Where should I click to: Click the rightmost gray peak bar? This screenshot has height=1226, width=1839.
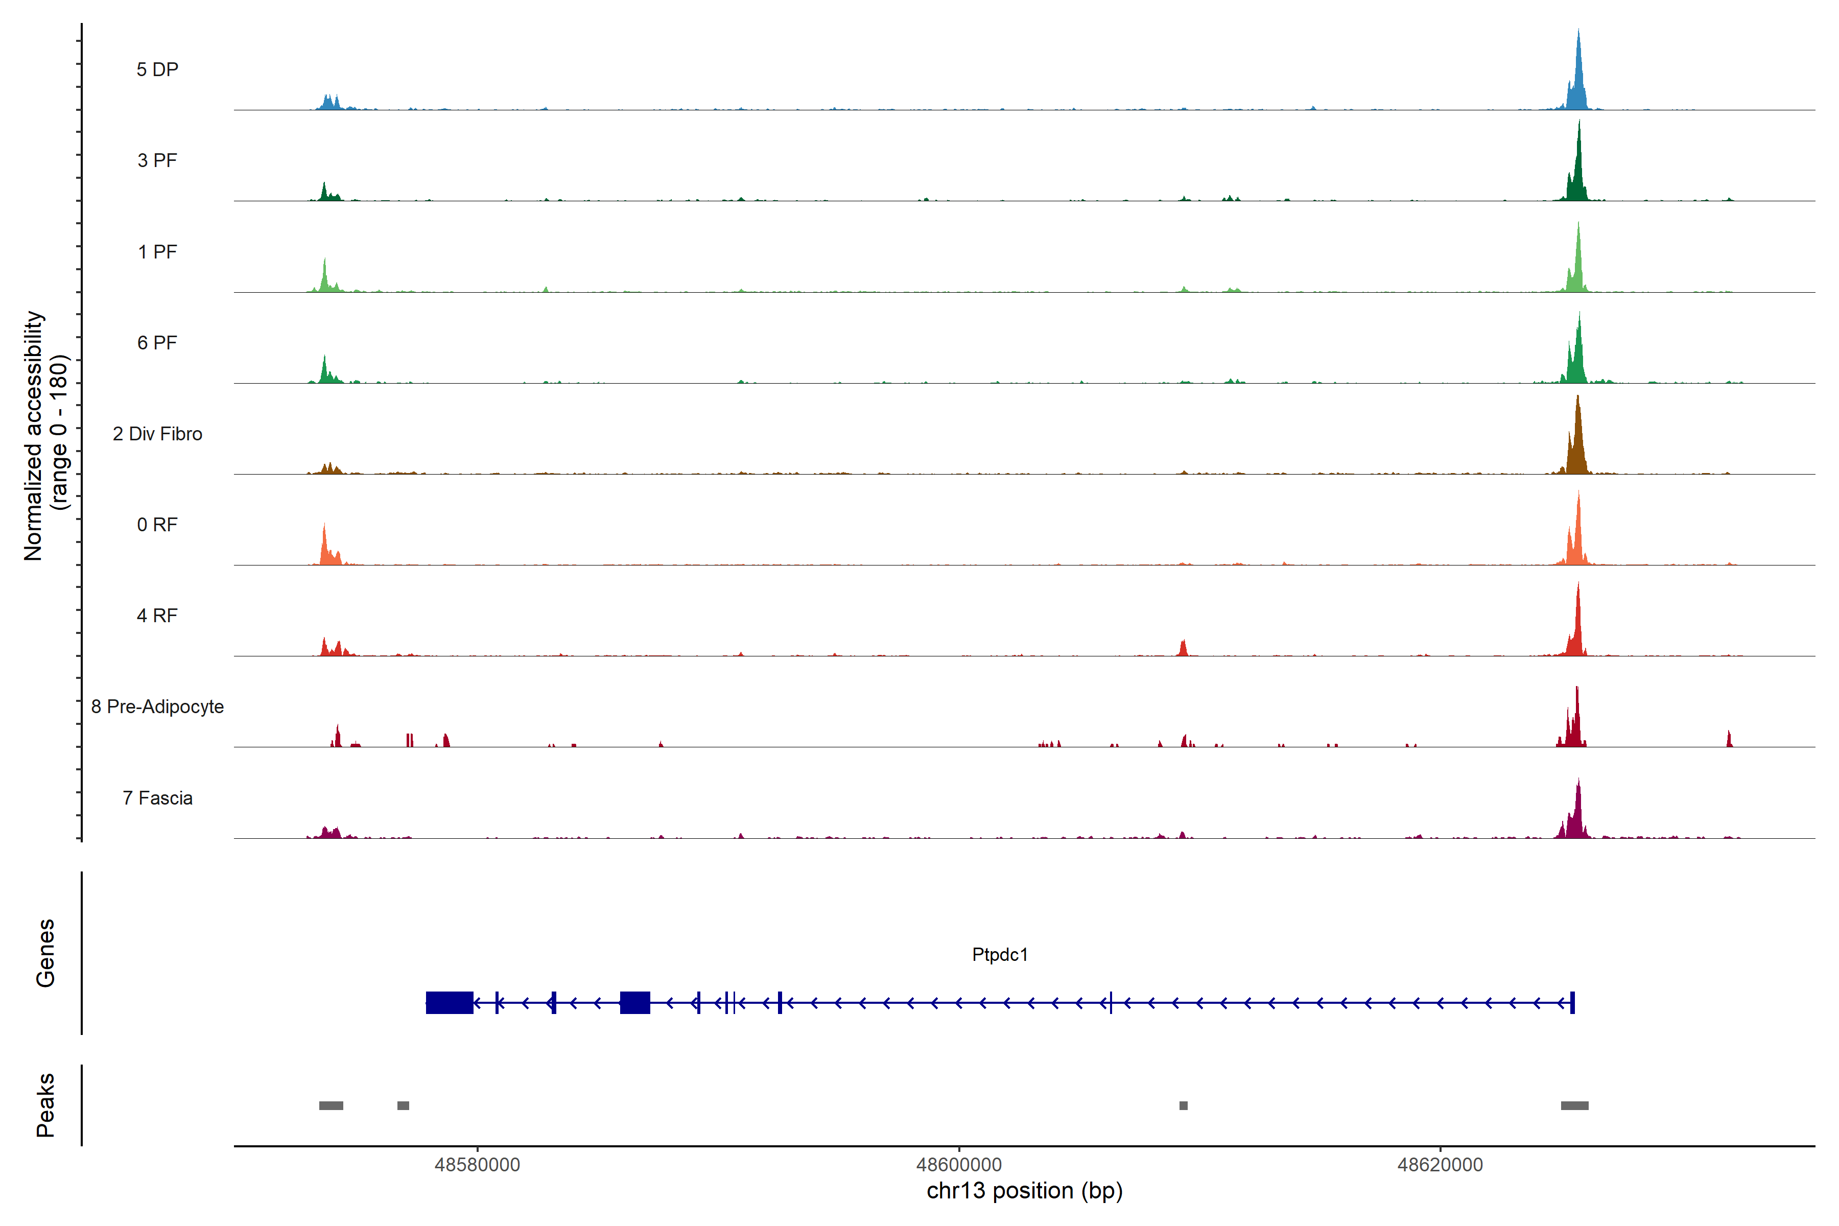[1574, 1105]
